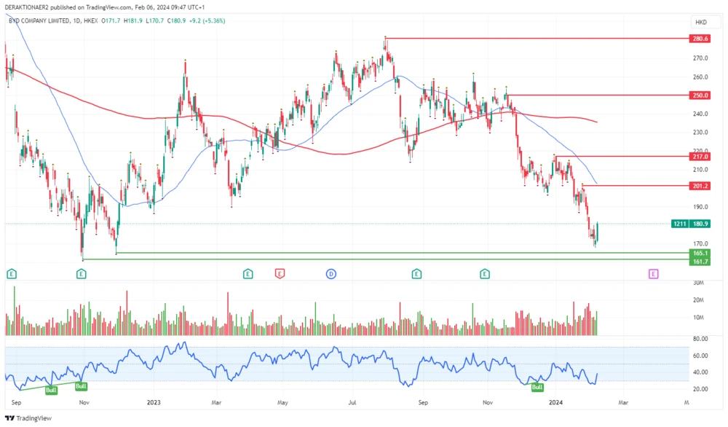Click the leftmost green E earnings marker
The width and height of the screenshot is (728, 427).
12,274
